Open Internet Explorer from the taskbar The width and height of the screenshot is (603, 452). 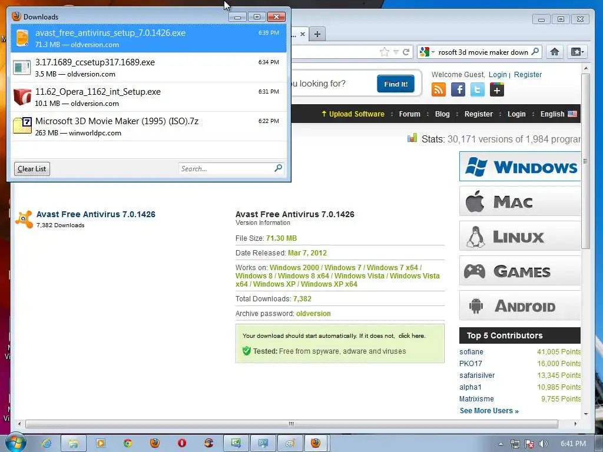coord(47,443)
